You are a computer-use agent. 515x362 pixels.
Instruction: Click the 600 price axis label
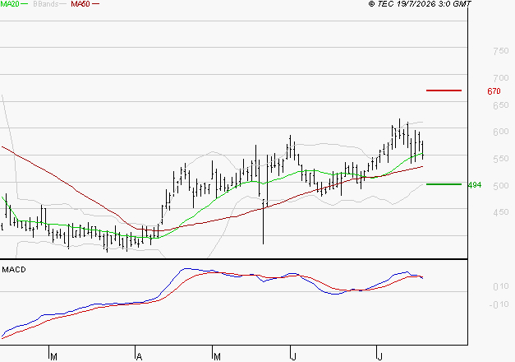[500, 132]
